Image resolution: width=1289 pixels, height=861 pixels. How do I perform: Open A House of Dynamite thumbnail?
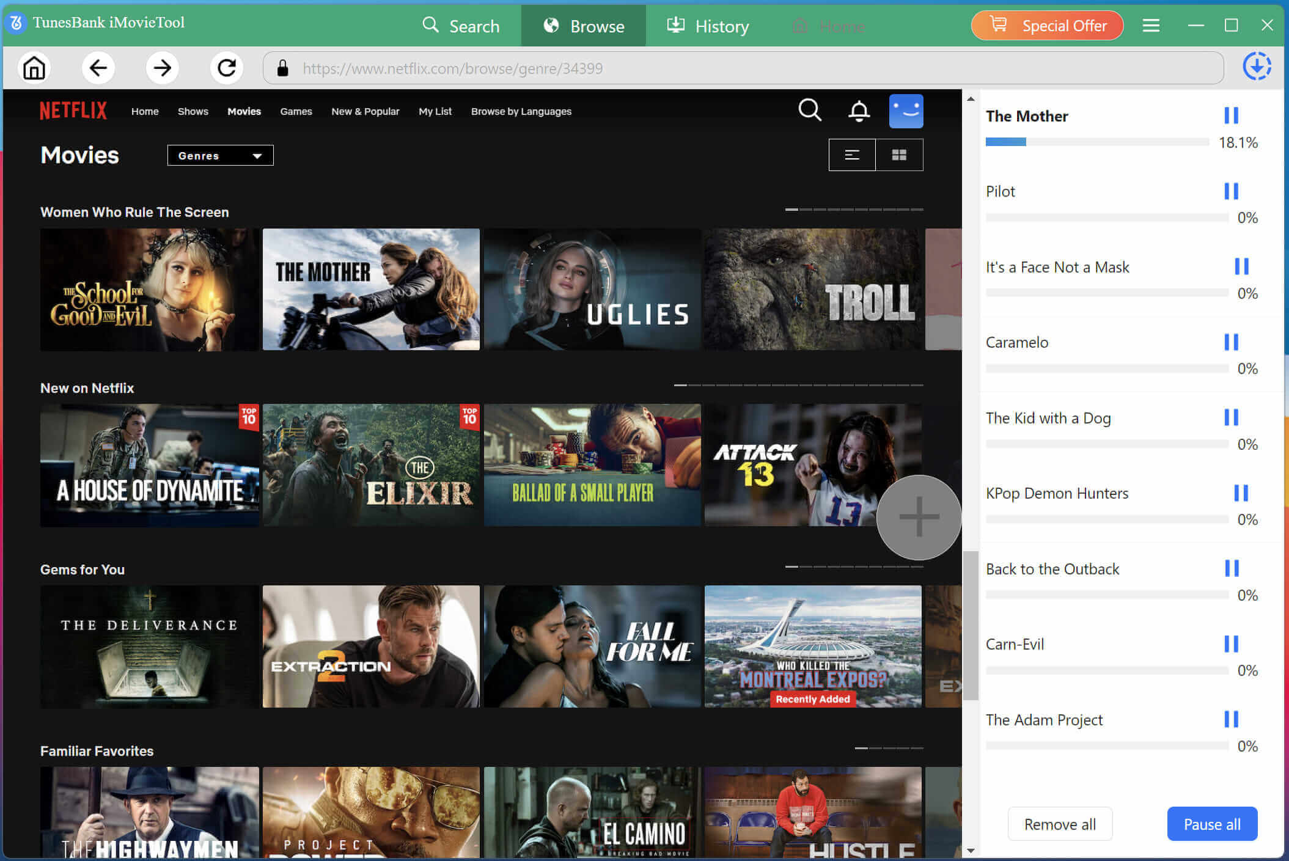(149, 465)
